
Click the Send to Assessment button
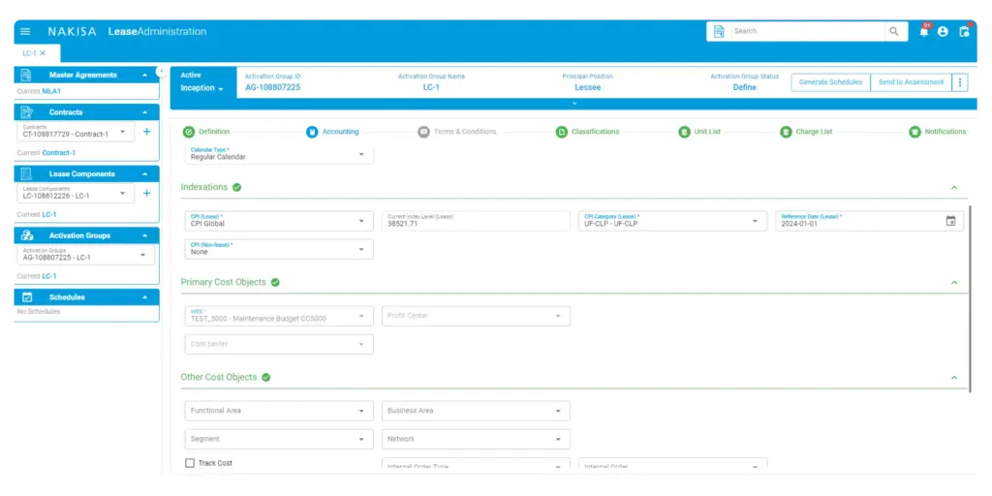pyautogui.click(x=910, y=82)
